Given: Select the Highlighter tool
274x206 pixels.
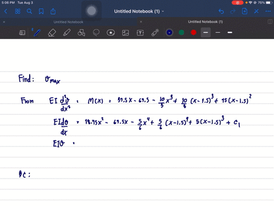Looking at the screenshot, I should 67,33.
